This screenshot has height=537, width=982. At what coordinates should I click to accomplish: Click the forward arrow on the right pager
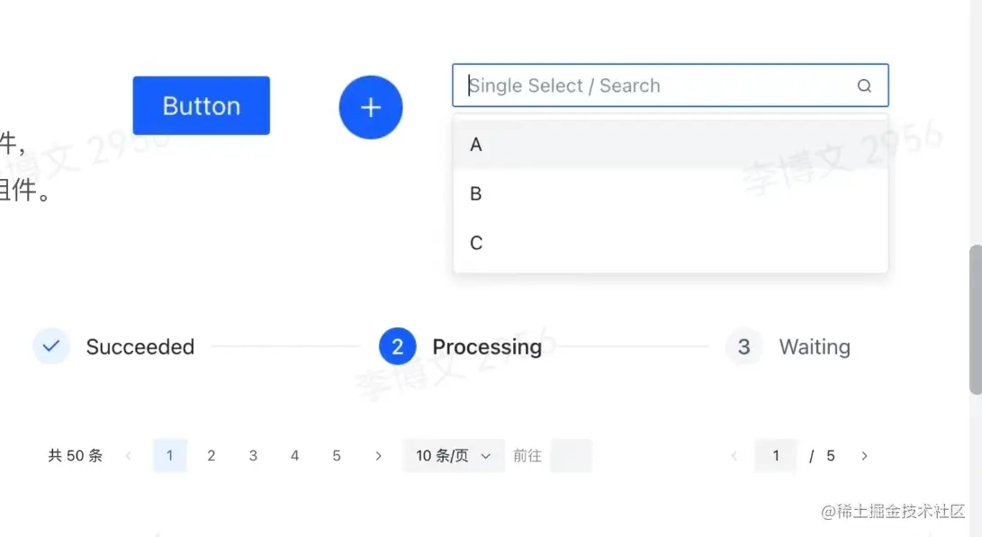point(864,455)
